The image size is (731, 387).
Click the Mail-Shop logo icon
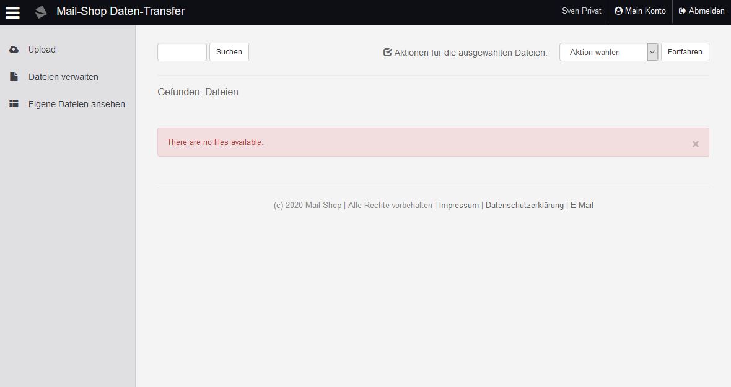[41, 12]
